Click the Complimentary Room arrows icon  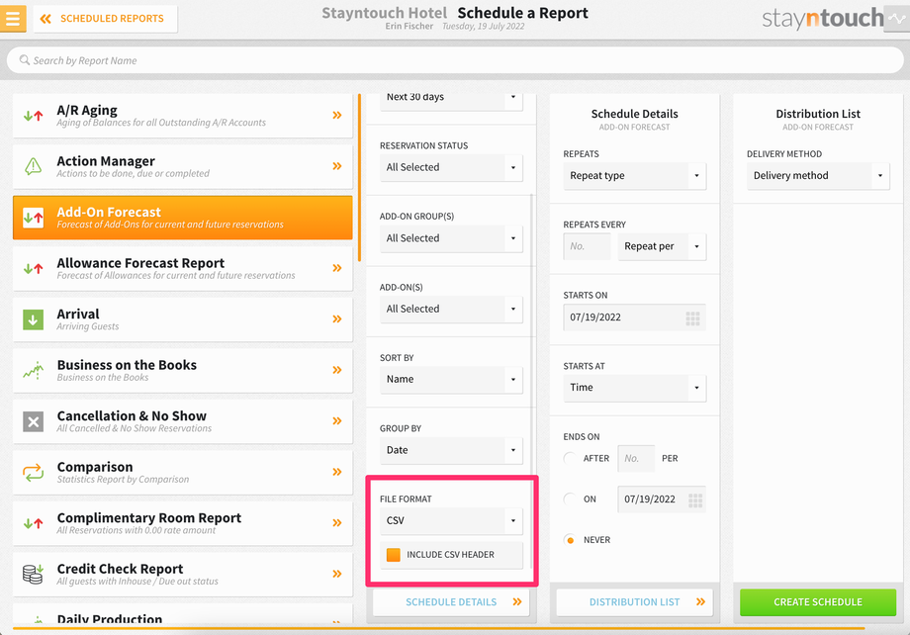pyautogui.click(x=33, y=523)
